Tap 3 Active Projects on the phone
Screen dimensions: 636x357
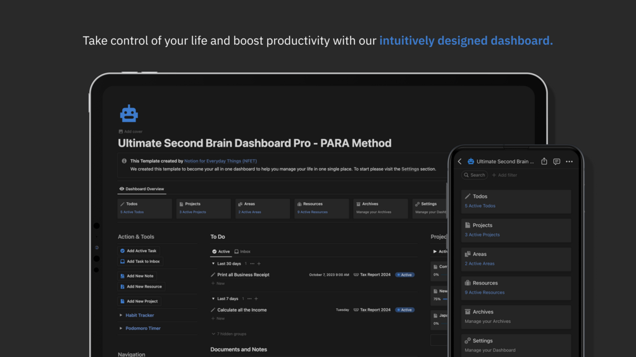(x=482, y=235)
